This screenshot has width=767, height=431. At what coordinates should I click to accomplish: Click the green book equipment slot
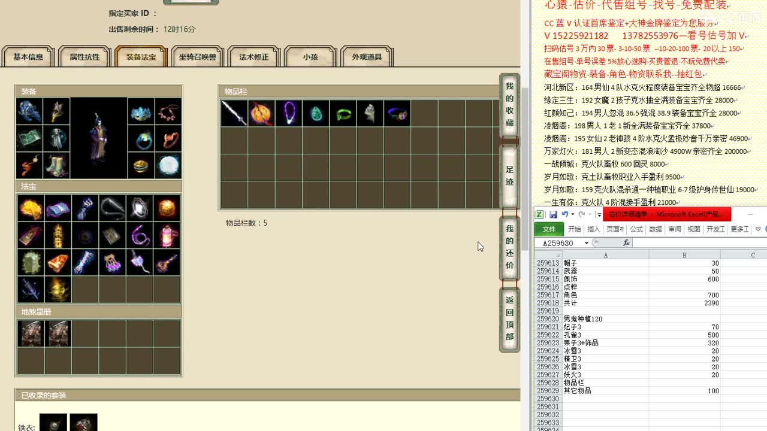[30, 138]
